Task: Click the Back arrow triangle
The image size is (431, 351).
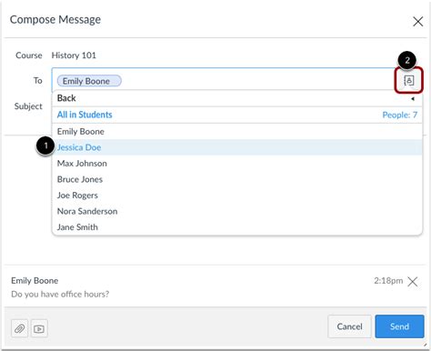Action: coord(413,99)
